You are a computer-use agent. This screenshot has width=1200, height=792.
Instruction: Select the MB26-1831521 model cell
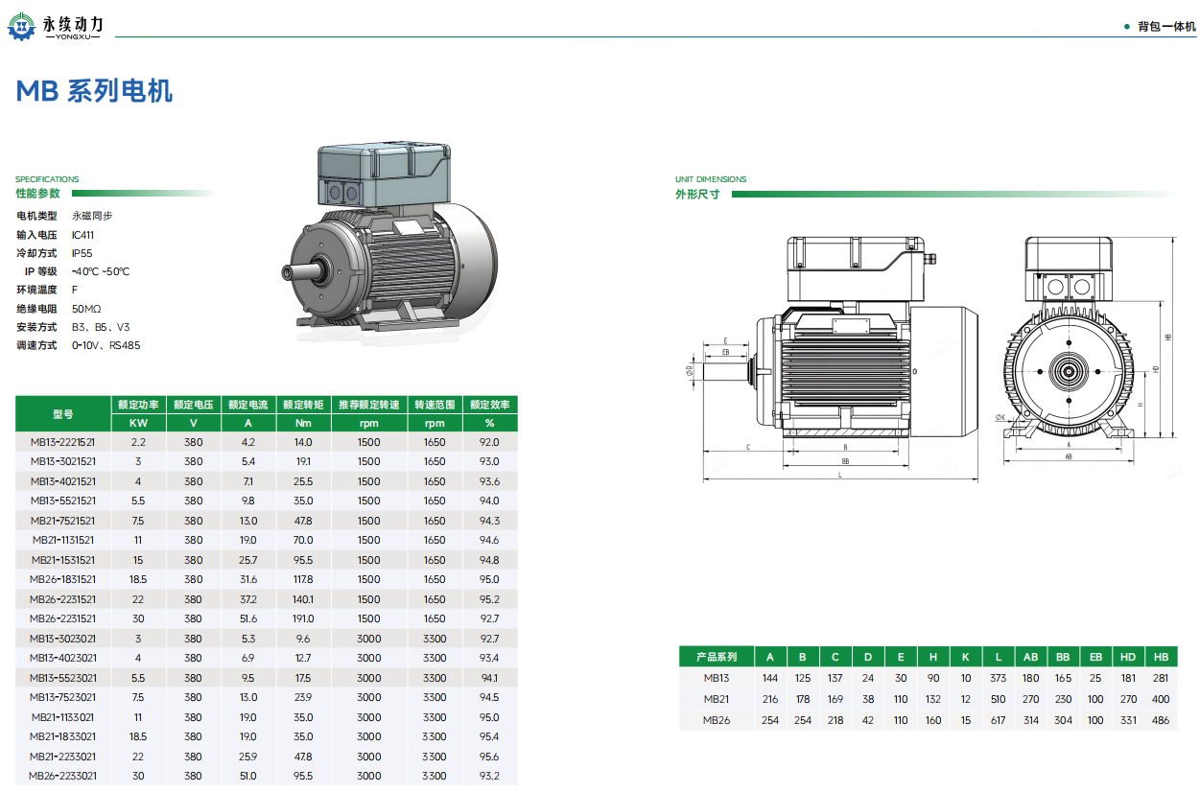tap(63, 579)
